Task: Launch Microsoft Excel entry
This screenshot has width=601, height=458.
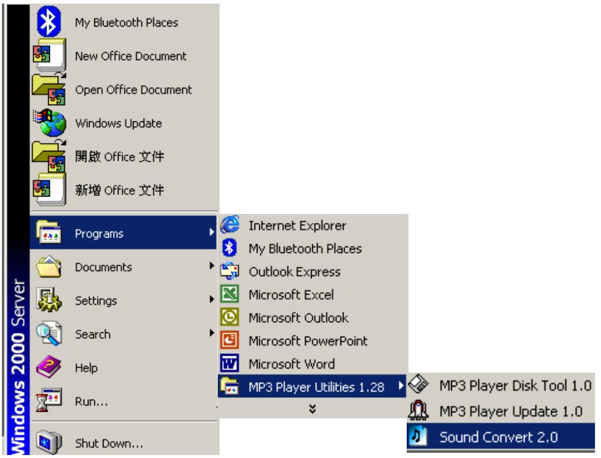Action: coord(312,294)
